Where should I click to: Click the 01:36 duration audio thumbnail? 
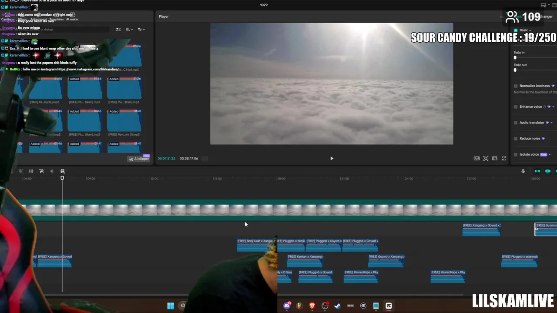tap(124, 88)
